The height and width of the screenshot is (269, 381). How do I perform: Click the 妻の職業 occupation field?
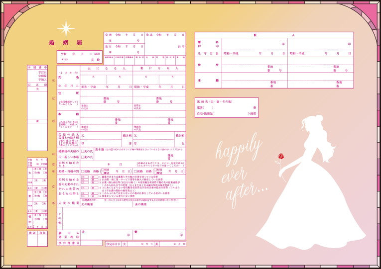159,204
